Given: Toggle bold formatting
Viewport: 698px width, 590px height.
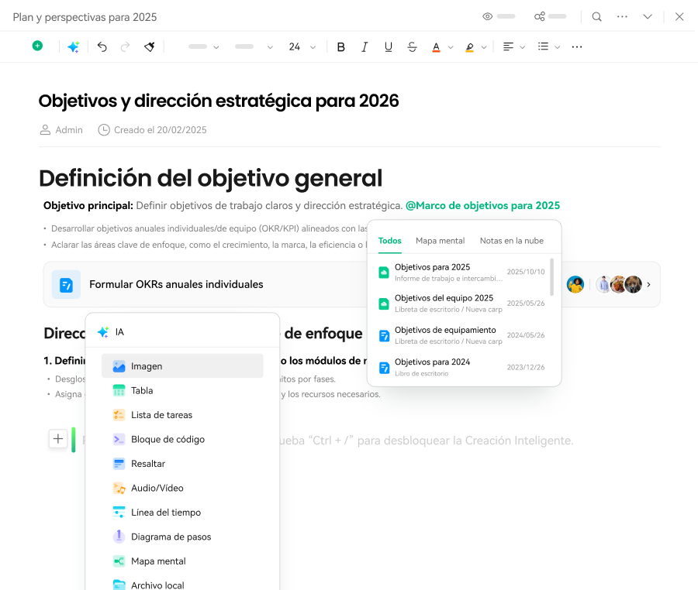Looking at the screenshot, I should click(340, 46).
